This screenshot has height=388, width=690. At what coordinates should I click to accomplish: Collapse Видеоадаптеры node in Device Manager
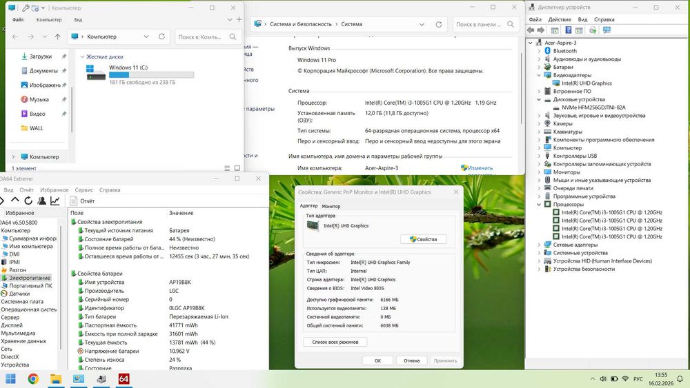[x=539, y=75]
